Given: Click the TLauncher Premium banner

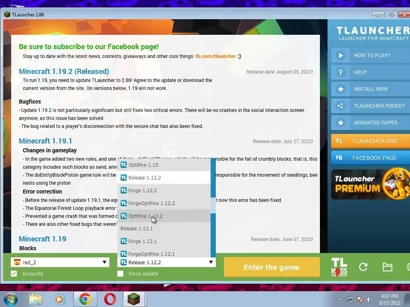Looking at the screenshot, I should click(x=370, y=184).
